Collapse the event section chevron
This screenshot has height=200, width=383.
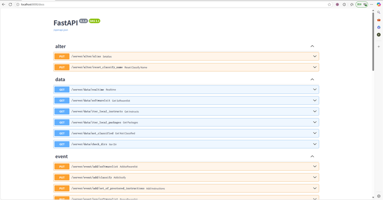pos(312,156)
